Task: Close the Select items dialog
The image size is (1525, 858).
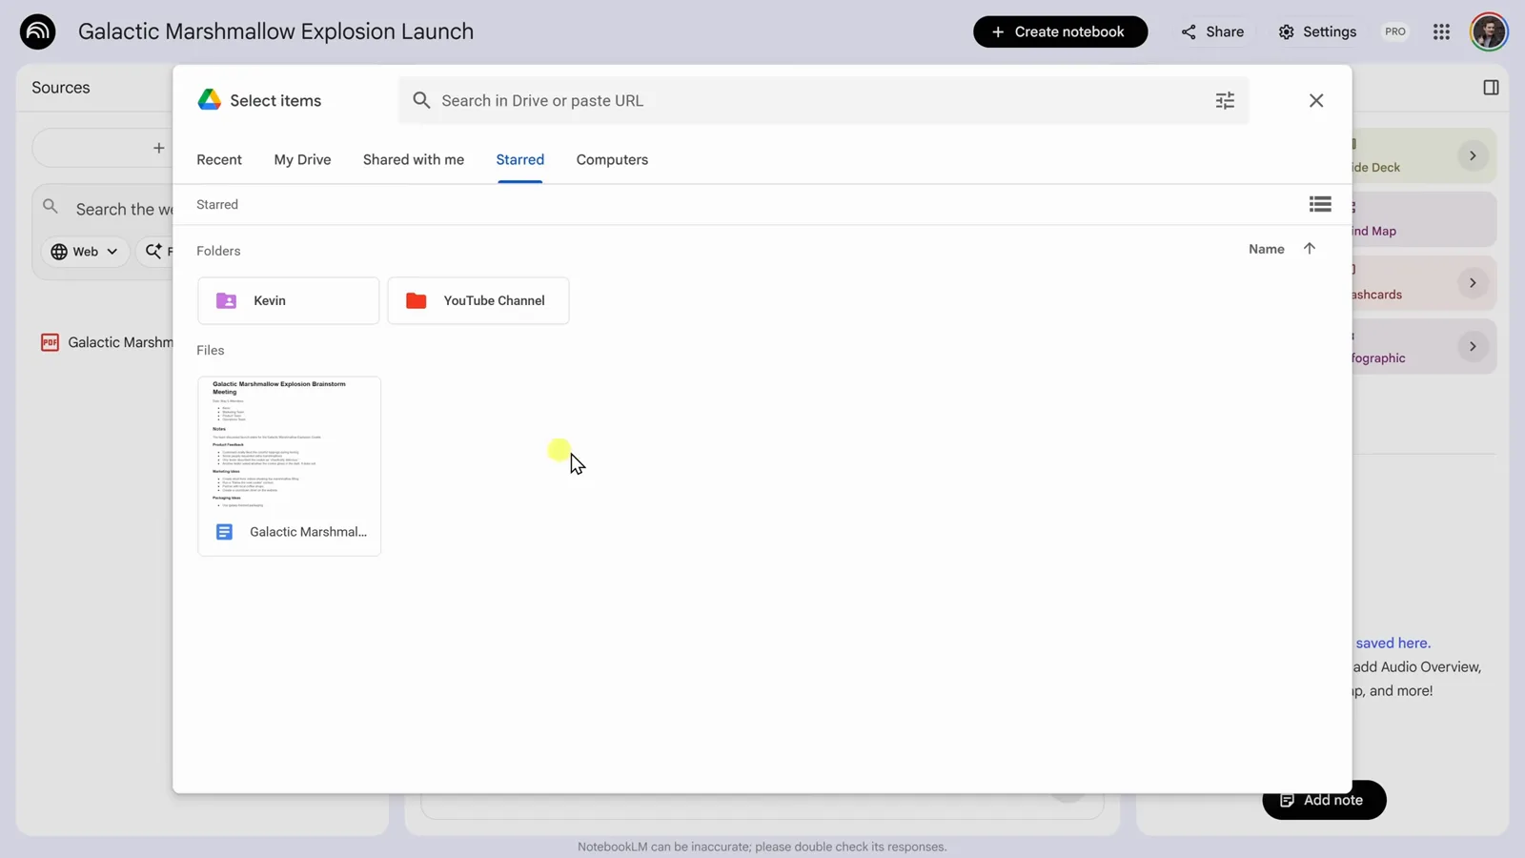Action: click(x=1316, y=100)
